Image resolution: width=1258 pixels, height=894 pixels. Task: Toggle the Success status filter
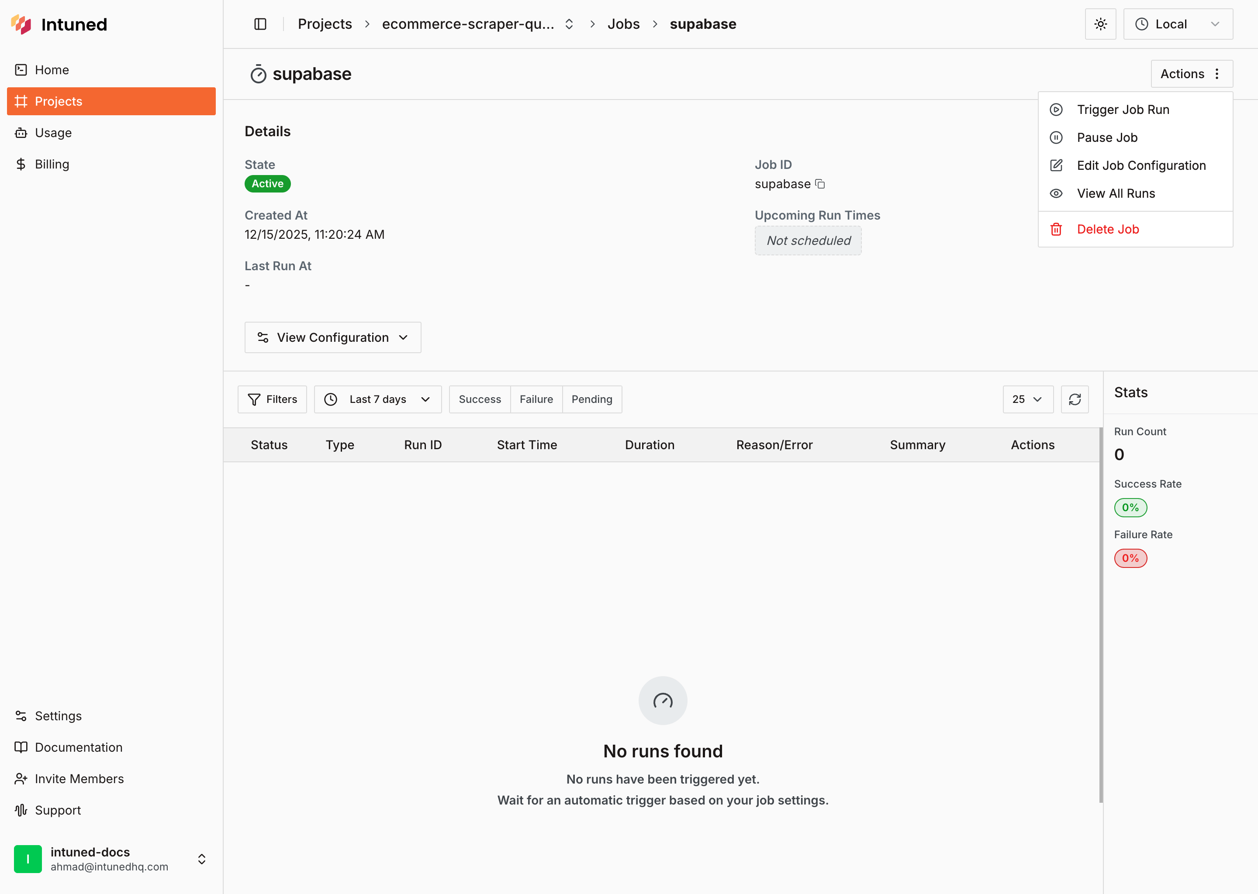tap(480, 399)
